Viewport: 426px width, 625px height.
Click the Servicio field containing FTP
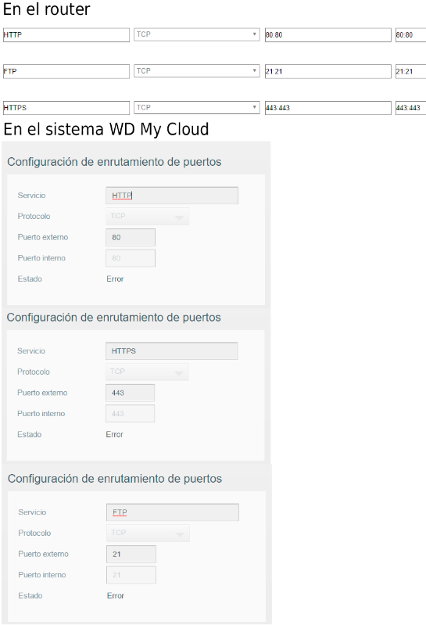tap(173, 512)
